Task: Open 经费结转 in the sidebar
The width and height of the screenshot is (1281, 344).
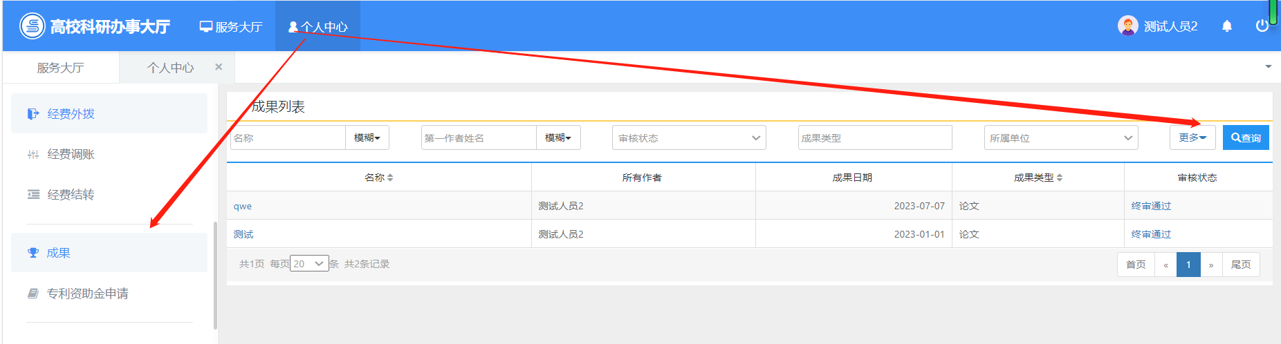Action: (71, 195)
